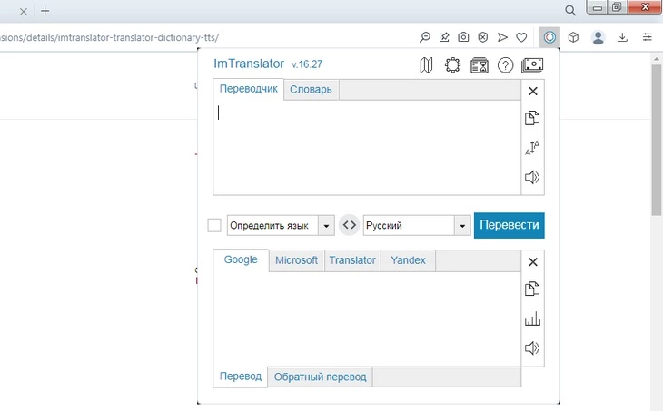Swap source and target languages
Image resolution: width=663 pixels, height=411 pixels.
350,225
